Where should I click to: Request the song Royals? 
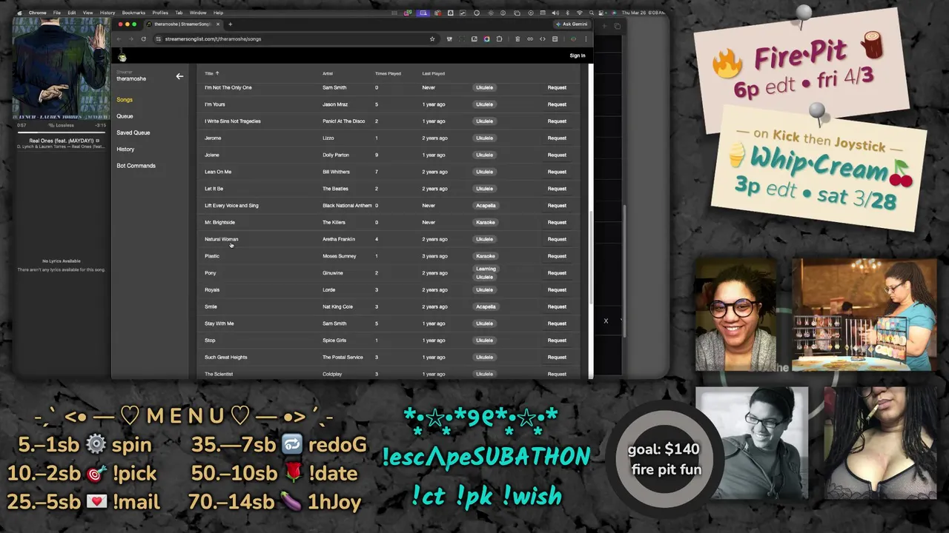[x=557, y=289]
